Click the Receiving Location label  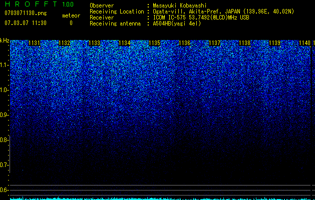point(117,11)
